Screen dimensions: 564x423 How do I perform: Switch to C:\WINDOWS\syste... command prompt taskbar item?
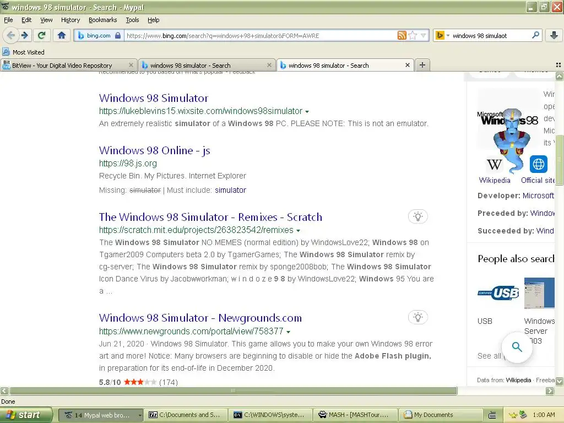[271, 415]
